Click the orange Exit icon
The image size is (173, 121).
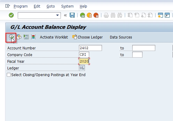[89, 15]
